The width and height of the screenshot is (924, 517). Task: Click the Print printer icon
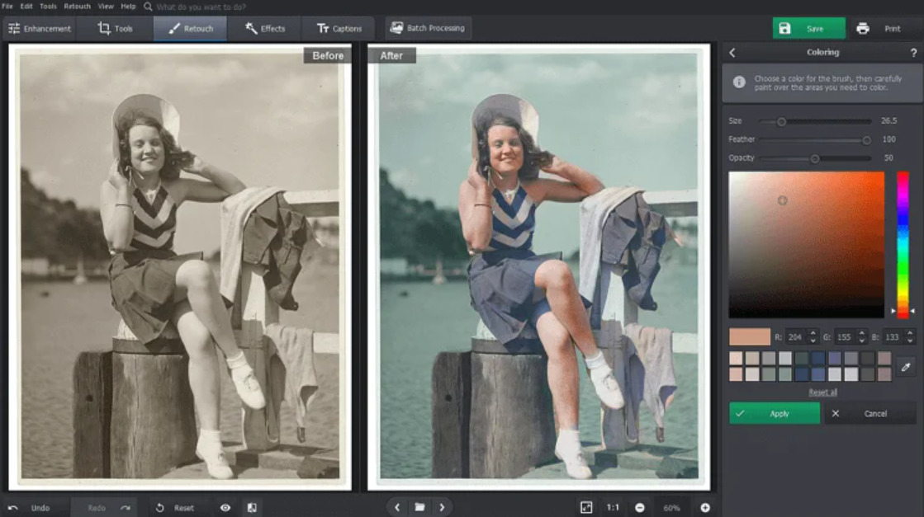[x=863, y=28]
